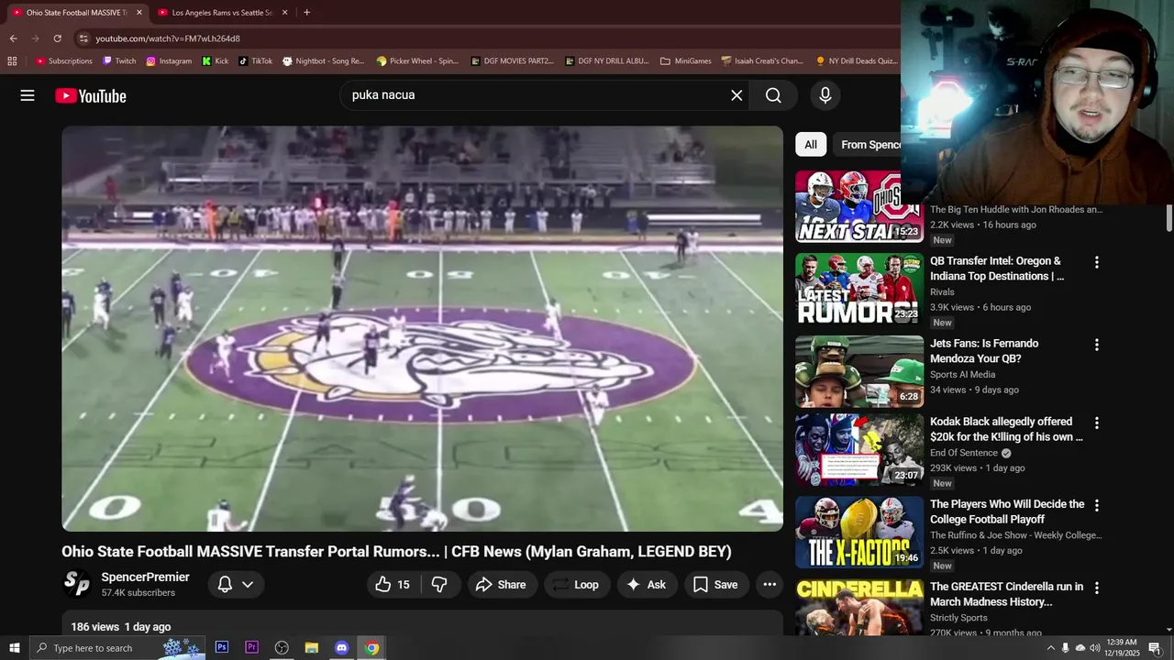1174x660 pixels.
Task: Open OBS Studio from the taskbar
Action: [x=282, y=647]
